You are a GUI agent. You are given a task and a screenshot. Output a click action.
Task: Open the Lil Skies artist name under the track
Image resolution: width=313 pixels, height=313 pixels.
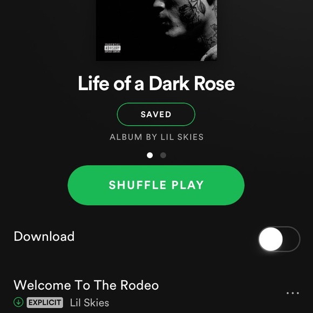[x=90, y=303]
